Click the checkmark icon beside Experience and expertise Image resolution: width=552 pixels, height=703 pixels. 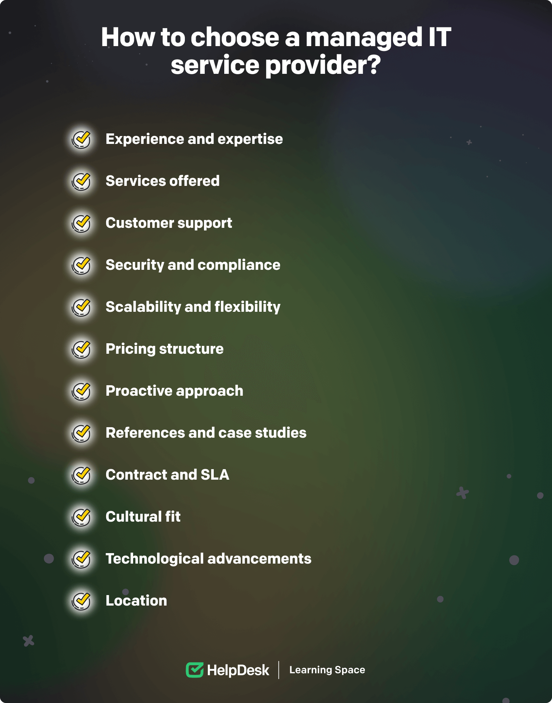81,140
